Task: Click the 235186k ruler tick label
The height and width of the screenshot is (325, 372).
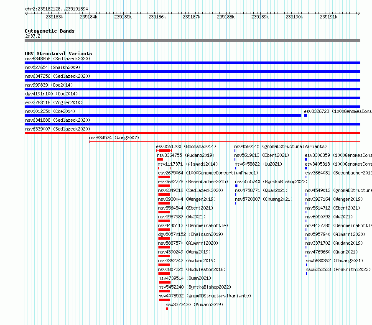Action: pyautogui.click(x=157, y=17)
